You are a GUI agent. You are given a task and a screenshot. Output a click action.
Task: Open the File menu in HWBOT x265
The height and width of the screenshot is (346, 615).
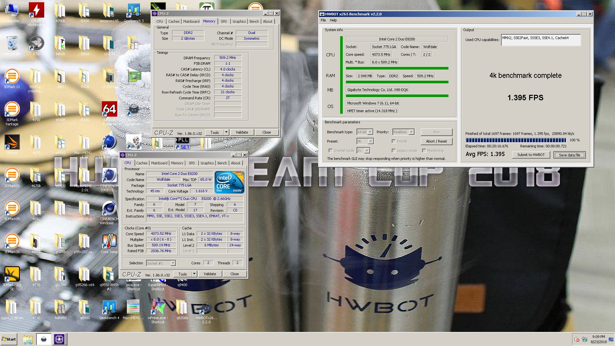(x=323, y=20)
